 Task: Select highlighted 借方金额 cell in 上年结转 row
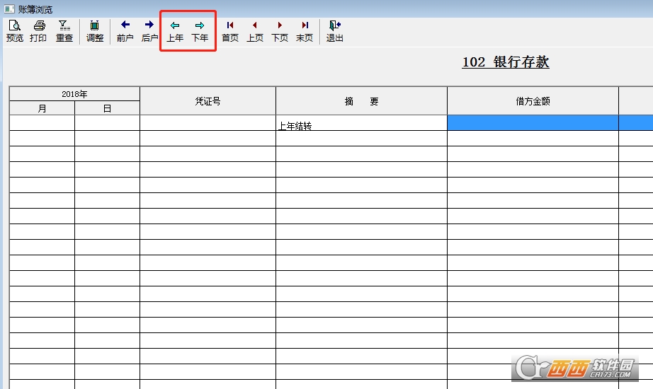[x=533, y=123]
